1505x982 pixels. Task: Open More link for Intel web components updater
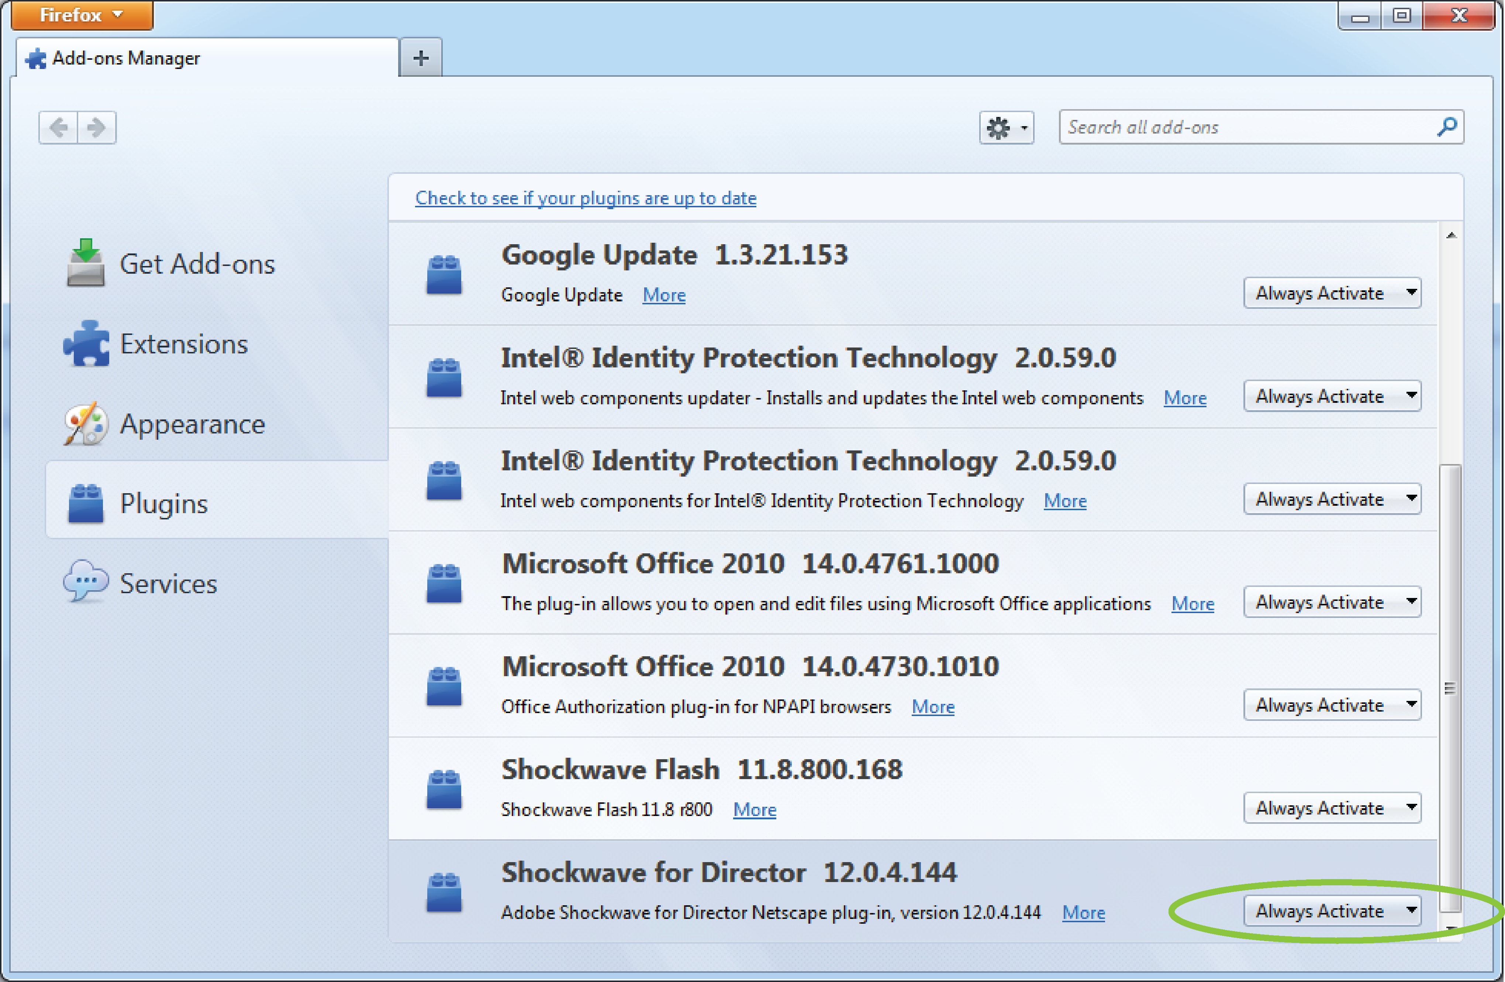1185,398
